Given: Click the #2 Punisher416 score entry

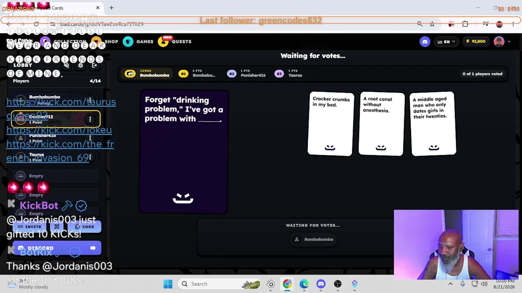Looking at the screenshot, I should click(247, 74).
